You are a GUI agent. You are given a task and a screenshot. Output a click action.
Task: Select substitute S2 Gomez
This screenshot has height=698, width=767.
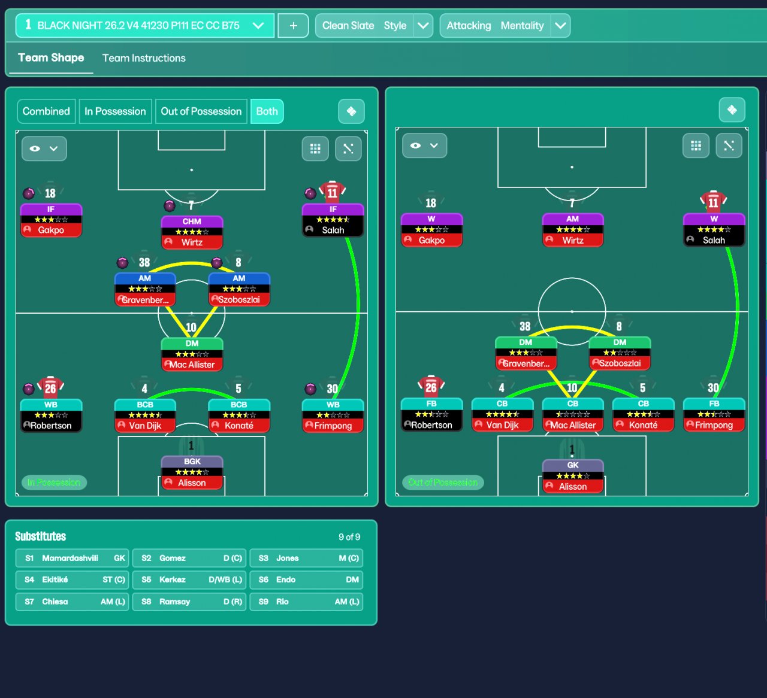[x=189, y=558]
